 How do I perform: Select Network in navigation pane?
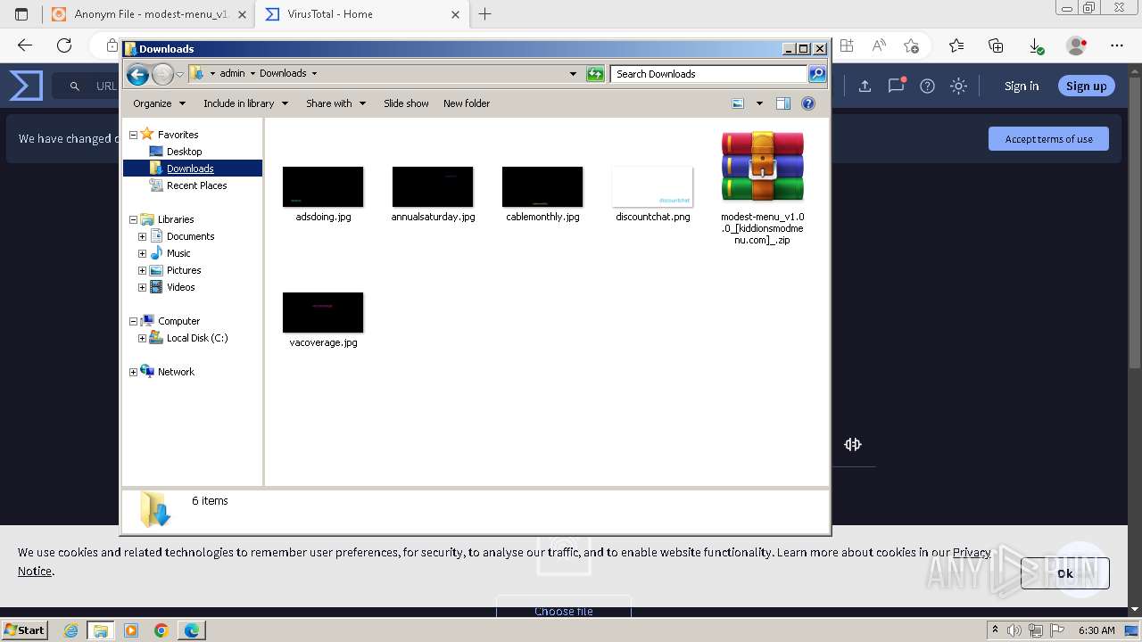(x=176, y=372)
